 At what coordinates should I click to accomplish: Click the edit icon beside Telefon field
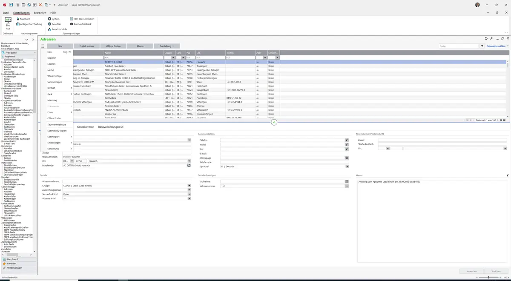point(347,140)
